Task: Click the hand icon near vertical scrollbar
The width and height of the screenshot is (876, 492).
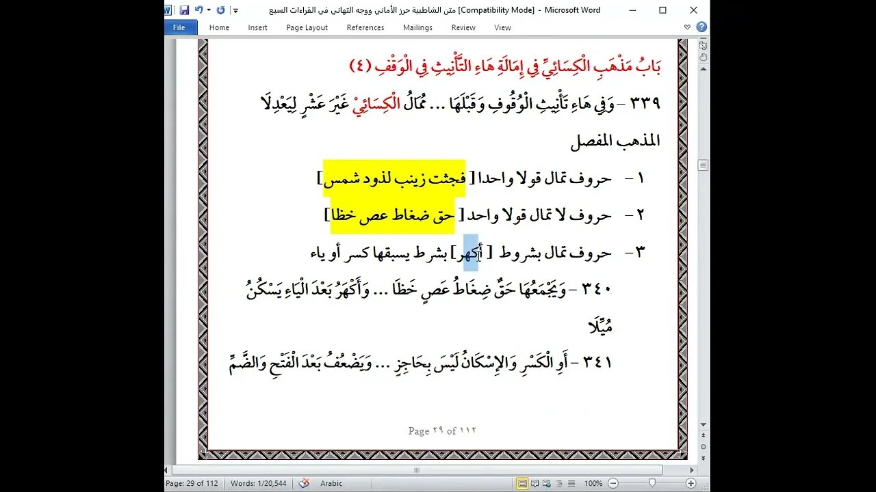Action: [703, 57]
